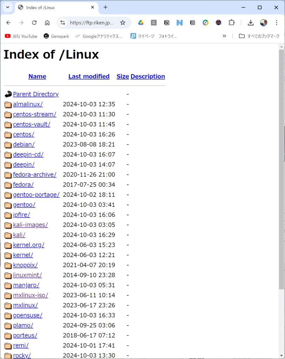285x359 pixels.
Task: Click the URL address bar field
Action: tap(91, 22)
